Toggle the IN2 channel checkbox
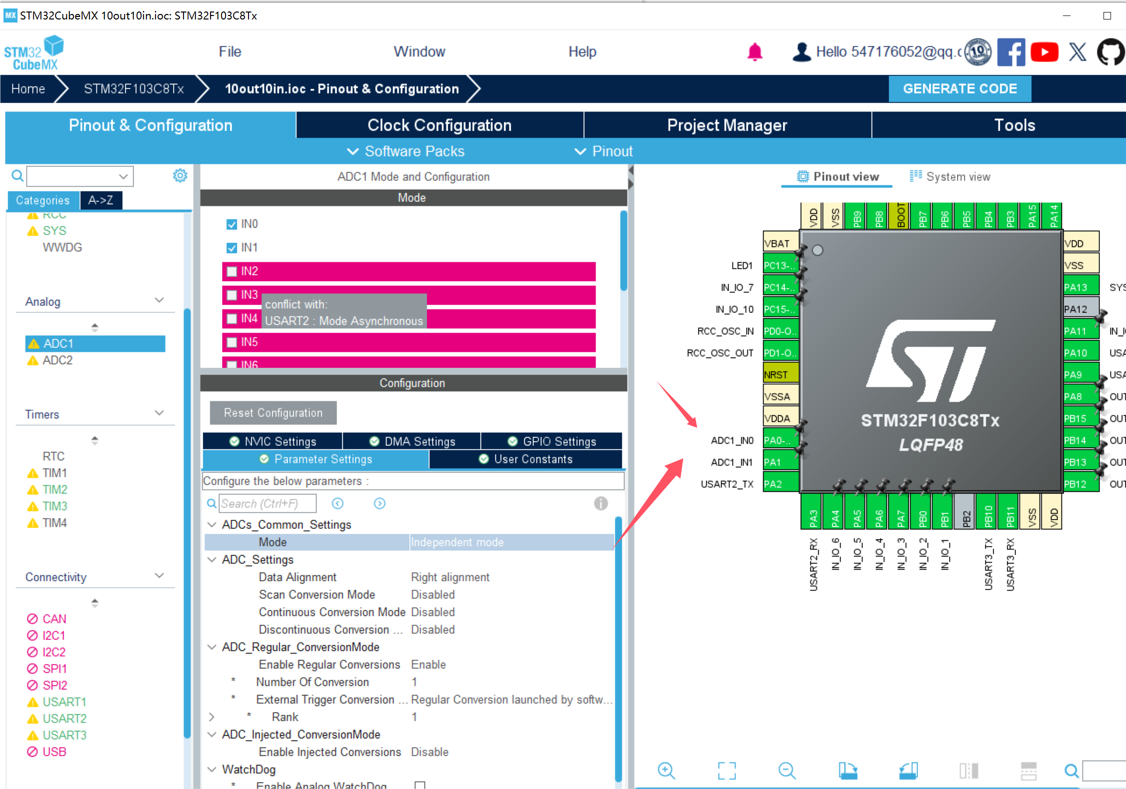1126x789 pixels. pos(231,271)
